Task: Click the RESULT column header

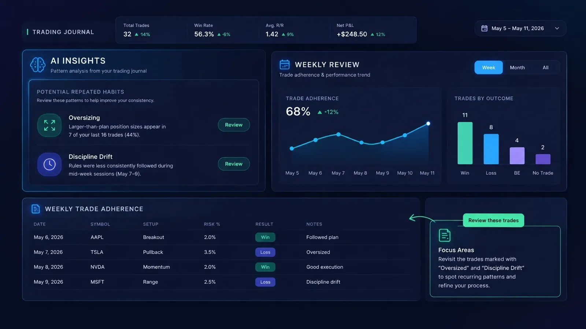Action: (x=264, y=224)
